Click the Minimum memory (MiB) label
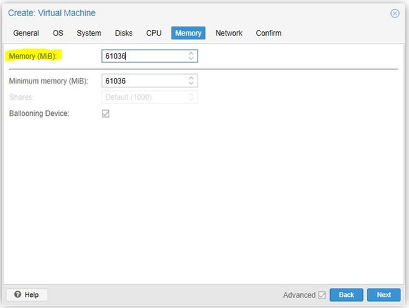 (x=48, y=81)
